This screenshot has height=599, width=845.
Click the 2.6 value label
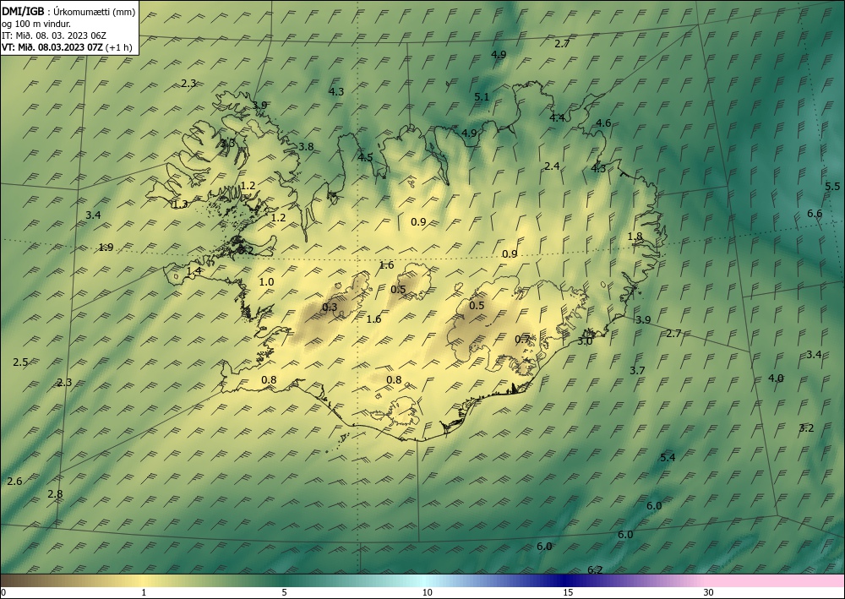pos(15,481)
